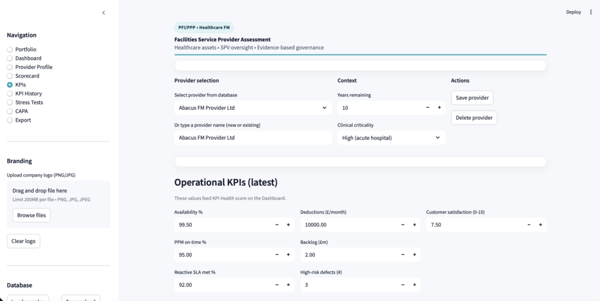Viewport: 600px width, 301px height.
Task: Open the three-dot main menu
Action: point(591,12)
